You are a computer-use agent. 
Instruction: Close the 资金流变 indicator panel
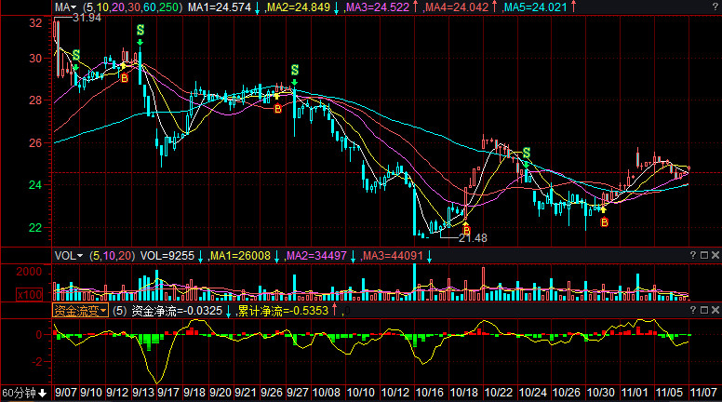[x=715, y=309]
